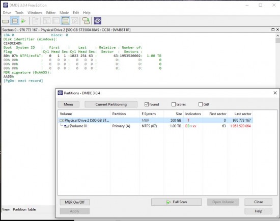Click the directory tree panel toolbar icon

coord(47,21)
